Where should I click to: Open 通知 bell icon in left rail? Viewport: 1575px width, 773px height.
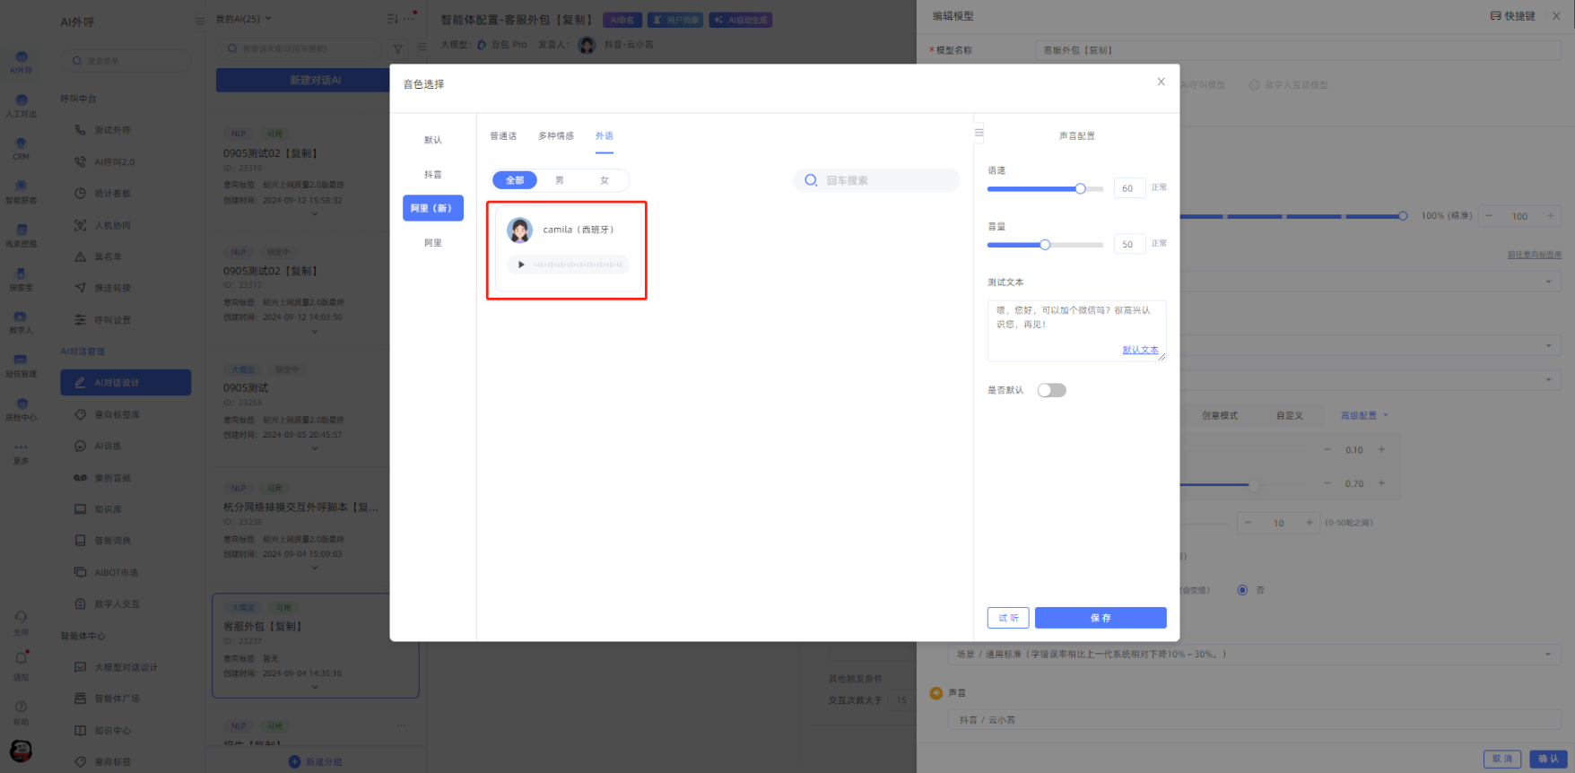point(21,658)
